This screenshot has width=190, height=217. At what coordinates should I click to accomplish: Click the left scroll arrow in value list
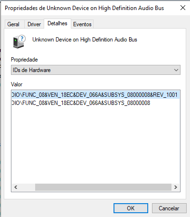16,187
